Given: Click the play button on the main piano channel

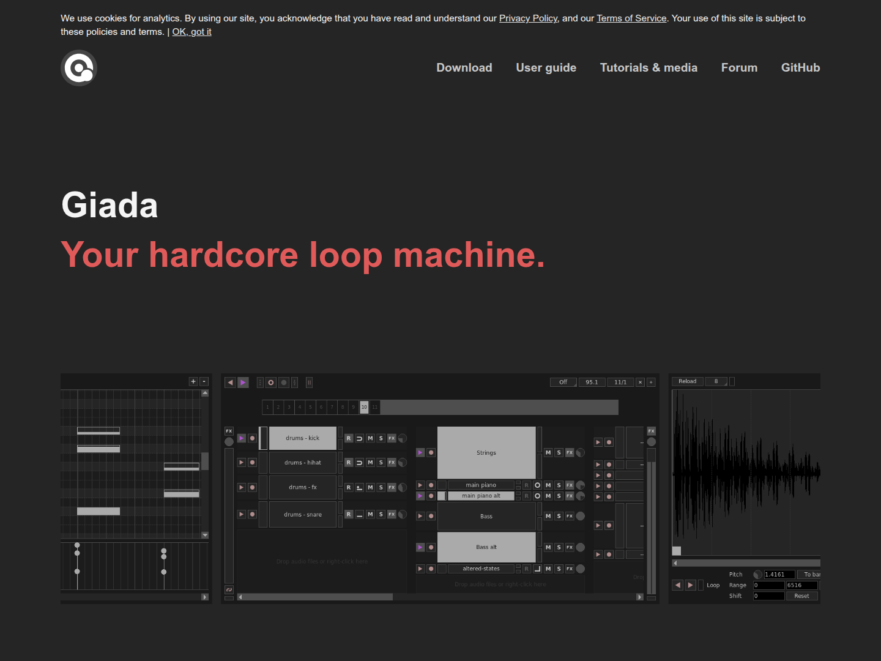Looking at the screenshot, I should 420,485.
